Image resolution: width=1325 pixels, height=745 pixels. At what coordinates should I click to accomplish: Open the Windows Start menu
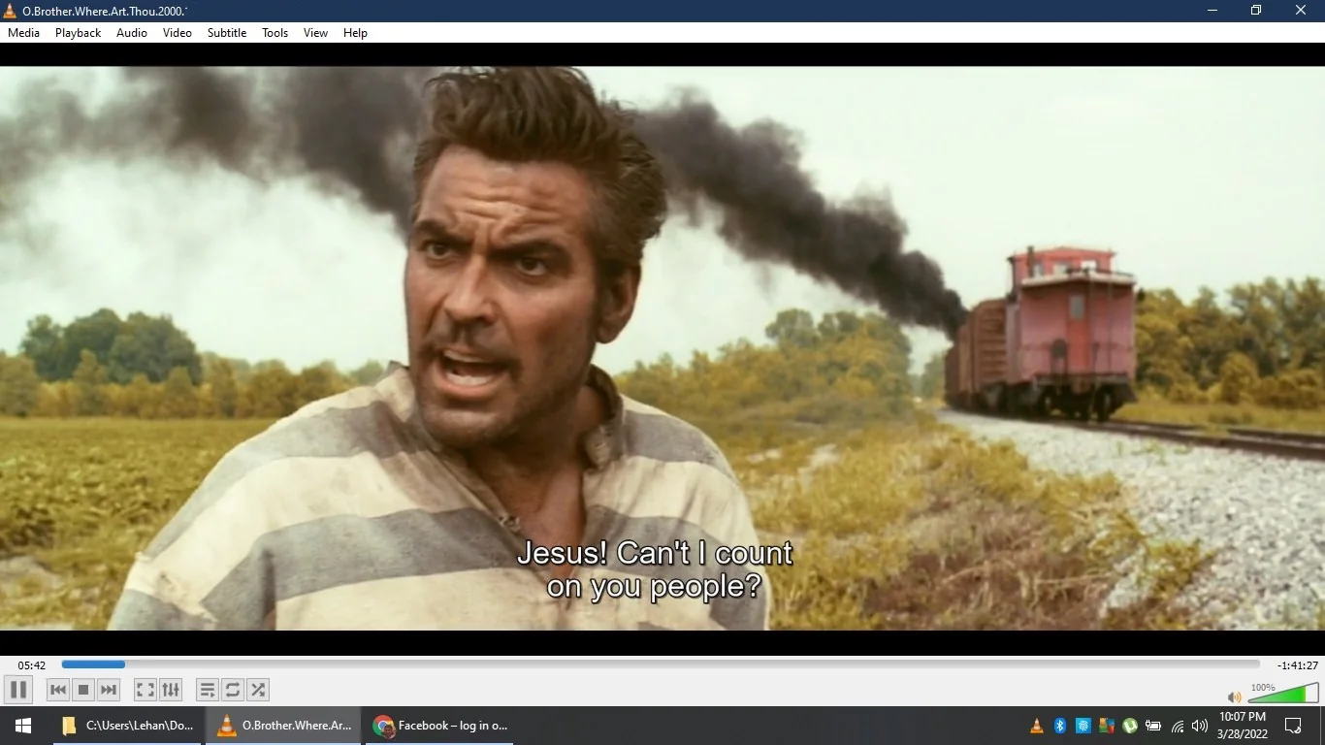coord(23,726)
